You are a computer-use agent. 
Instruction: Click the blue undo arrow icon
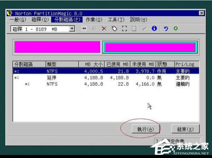click(x=166, y=29)
